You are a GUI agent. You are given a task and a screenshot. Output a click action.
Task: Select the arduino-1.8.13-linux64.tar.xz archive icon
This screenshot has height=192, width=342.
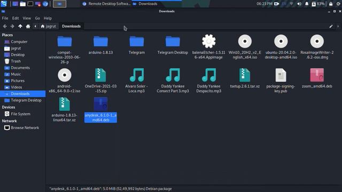65,104
